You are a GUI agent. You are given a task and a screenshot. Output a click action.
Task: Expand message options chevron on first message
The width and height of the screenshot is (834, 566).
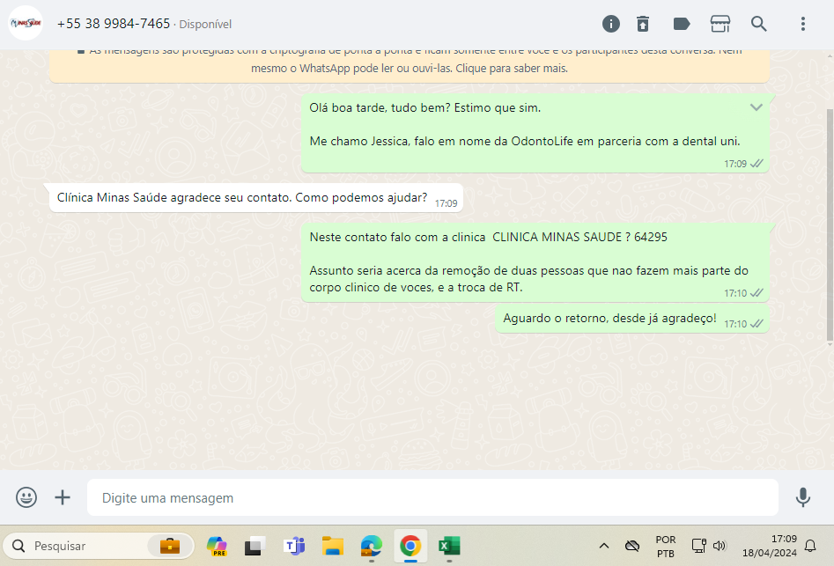(x=756, y=107)
